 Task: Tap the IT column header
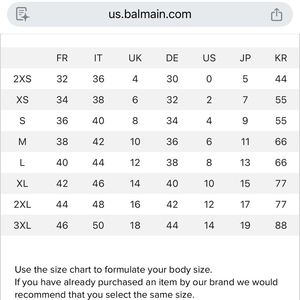click(x=98, y=58)
